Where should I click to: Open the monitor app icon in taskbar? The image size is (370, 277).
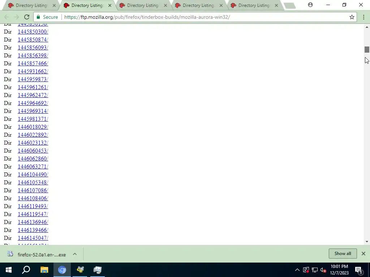point(98,270)
